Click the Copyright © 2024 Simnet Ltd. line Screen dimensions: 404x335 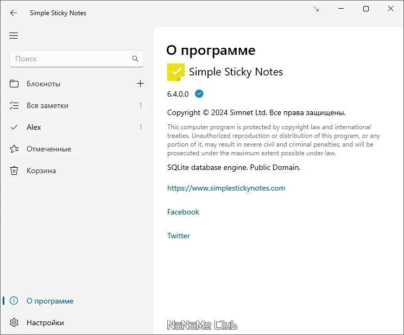click(256, 112)
